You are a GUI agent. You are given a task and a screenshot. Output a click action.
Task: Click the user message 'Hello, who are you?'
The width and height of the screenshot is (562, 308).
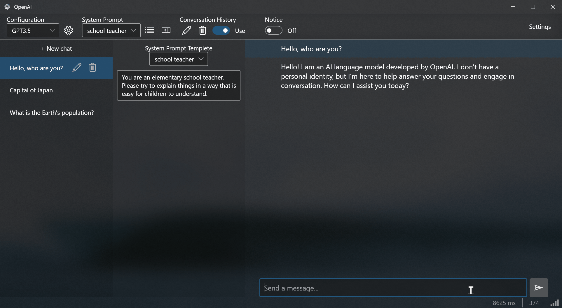tap(311, 49)
